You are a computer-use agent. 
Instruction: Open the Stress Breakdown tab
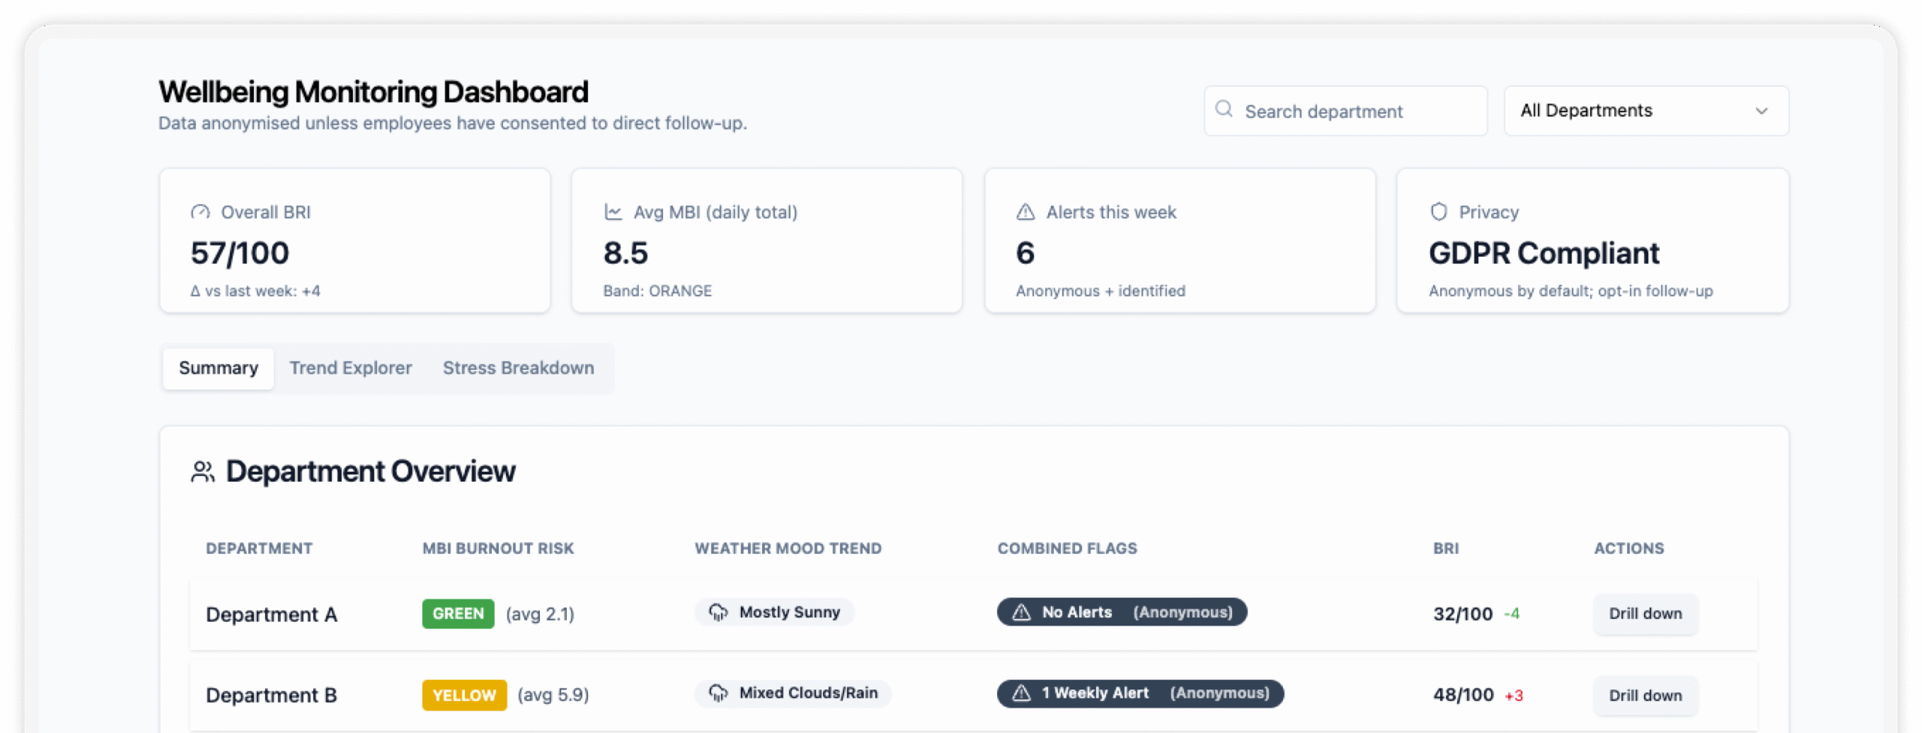518,368
